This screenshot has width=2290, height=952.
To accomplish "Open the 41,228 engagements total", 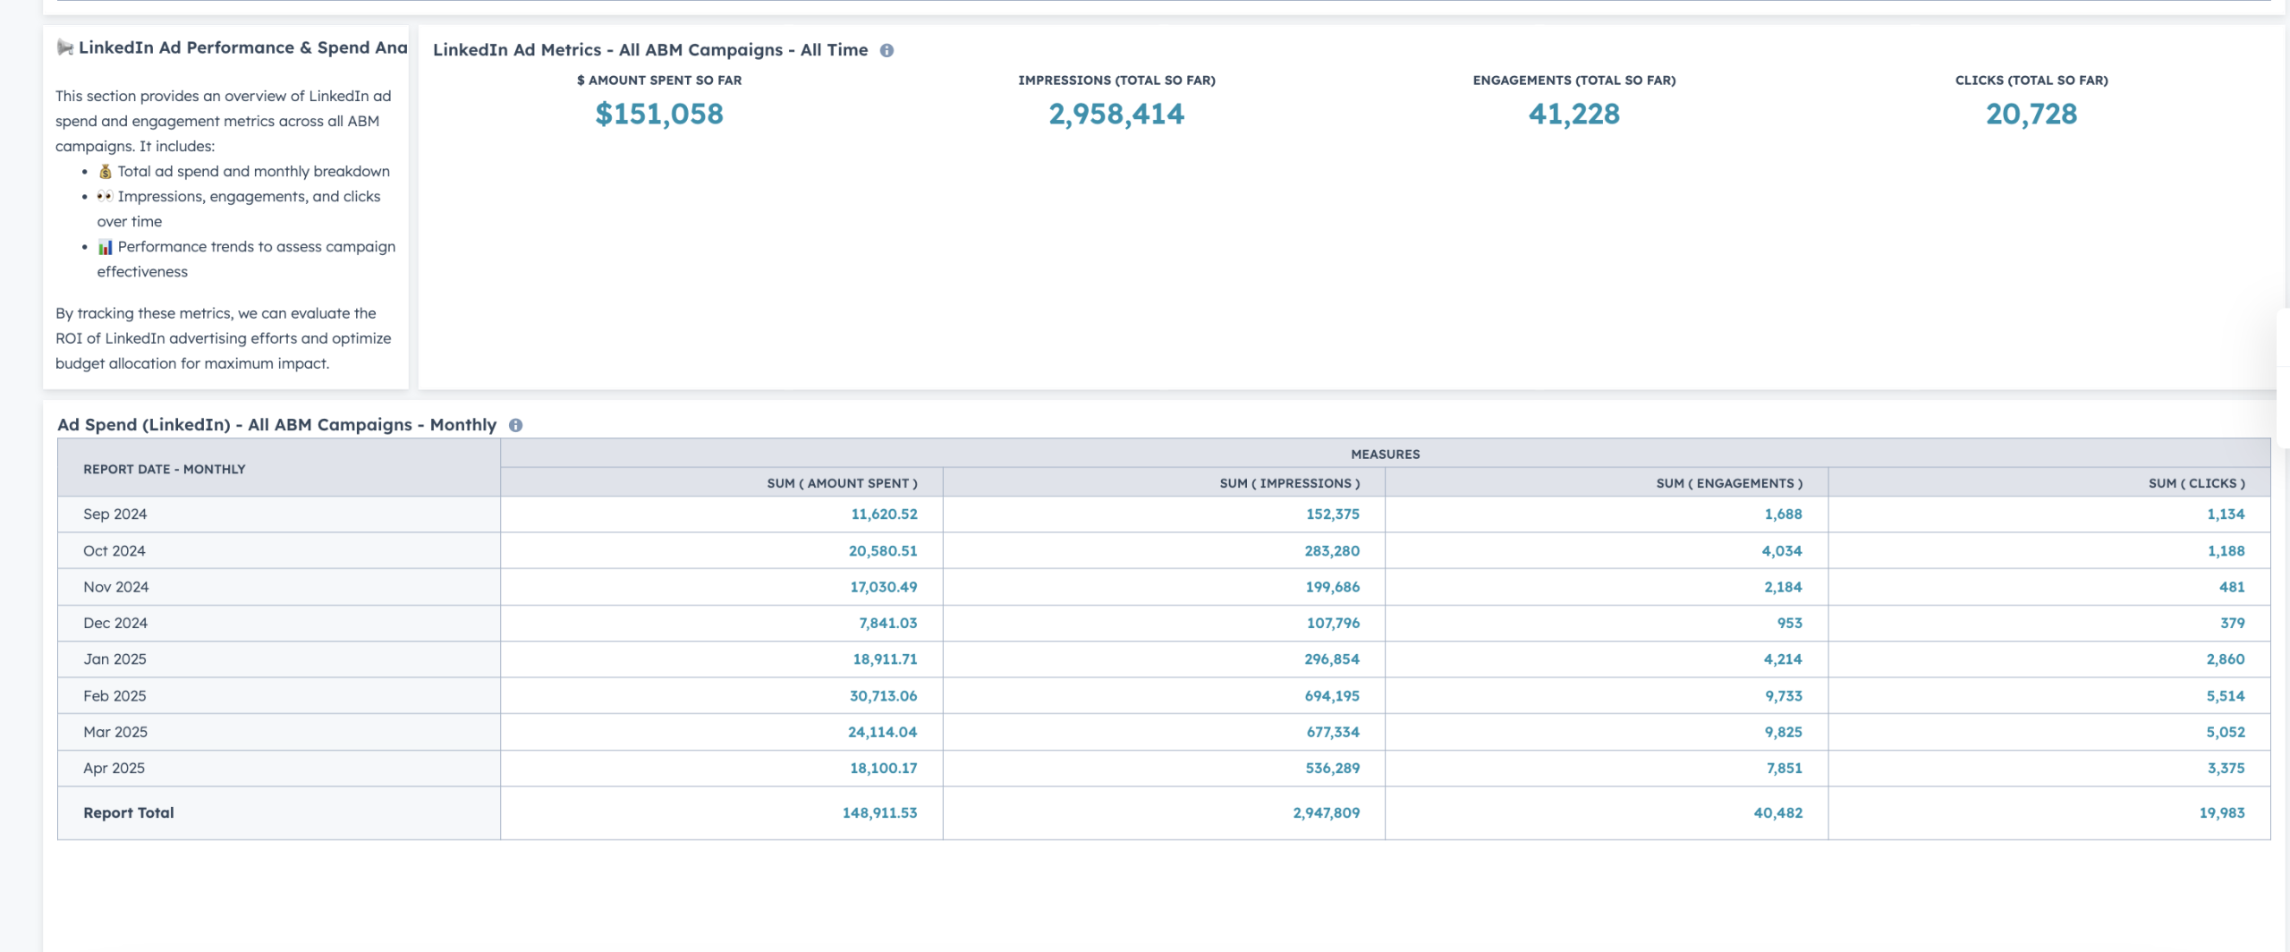I will click(1574, 114).
